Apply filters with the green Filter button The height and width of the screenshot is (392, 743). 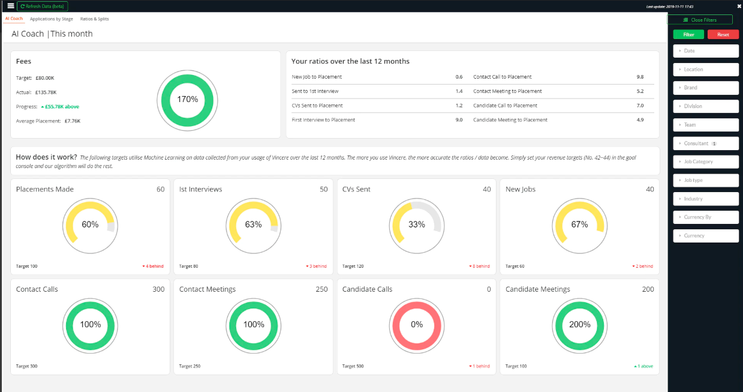[x=688, y=35]
